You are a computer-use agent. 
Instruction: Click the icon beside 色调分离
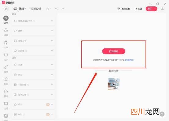(x=15, y=95)
